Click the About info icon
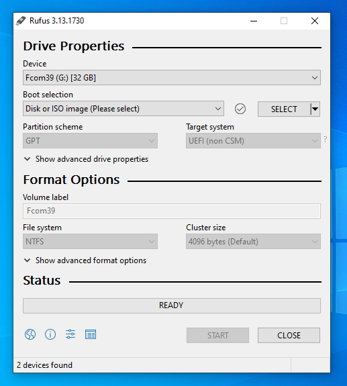This screenshot has height=386, width=347. click(50, 334)
